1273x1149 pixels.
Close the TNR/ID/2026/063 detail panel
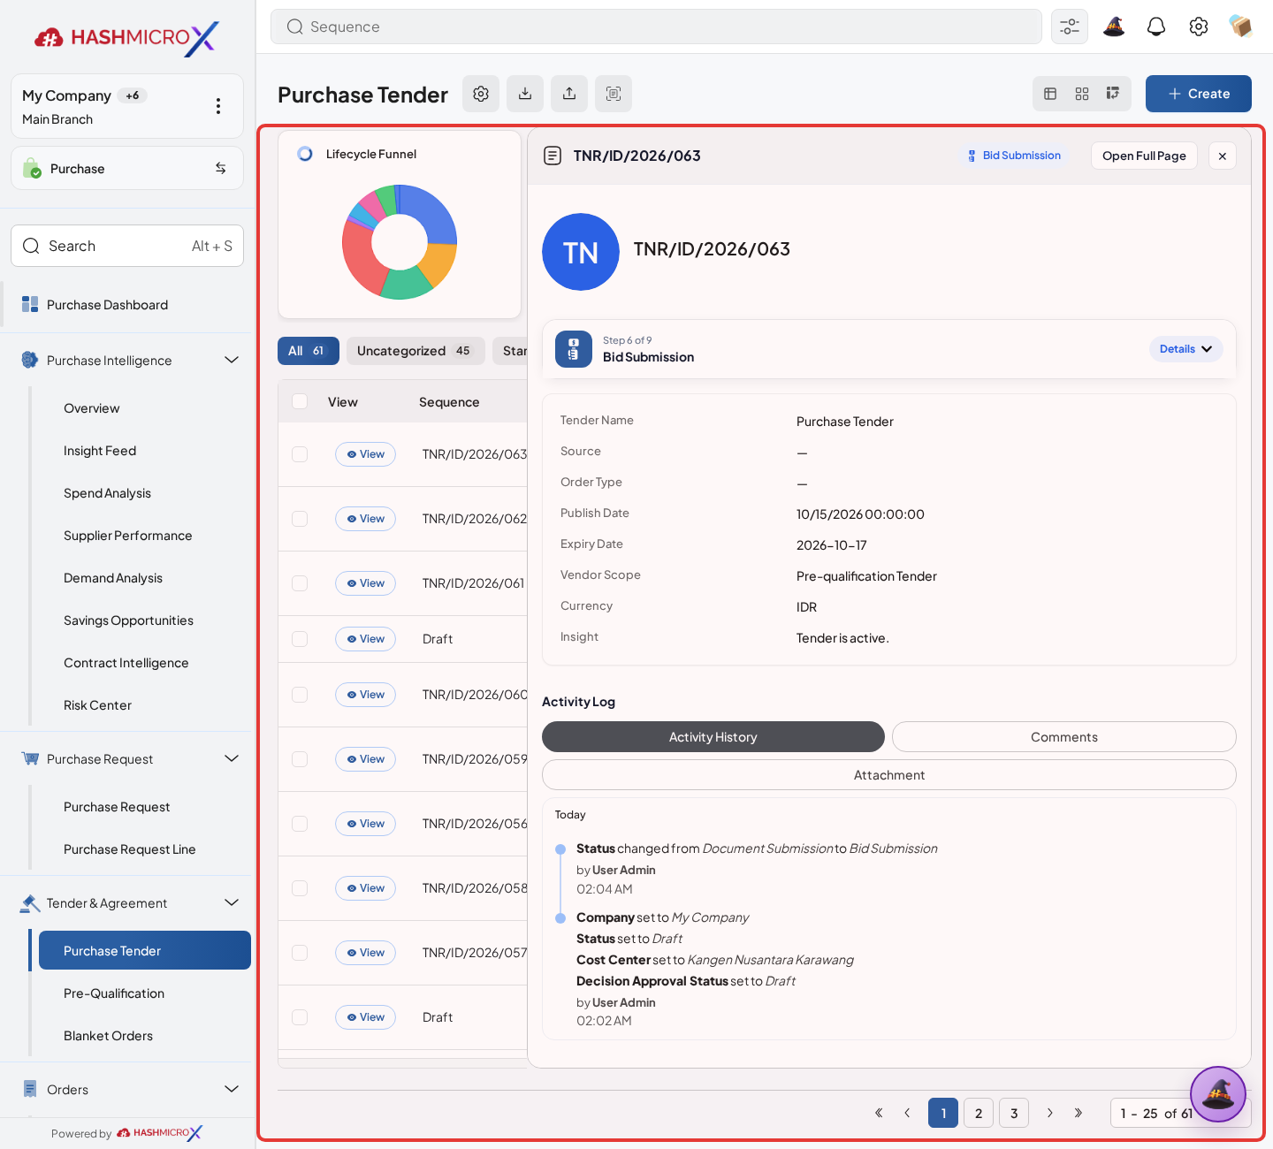[1223, 156]
